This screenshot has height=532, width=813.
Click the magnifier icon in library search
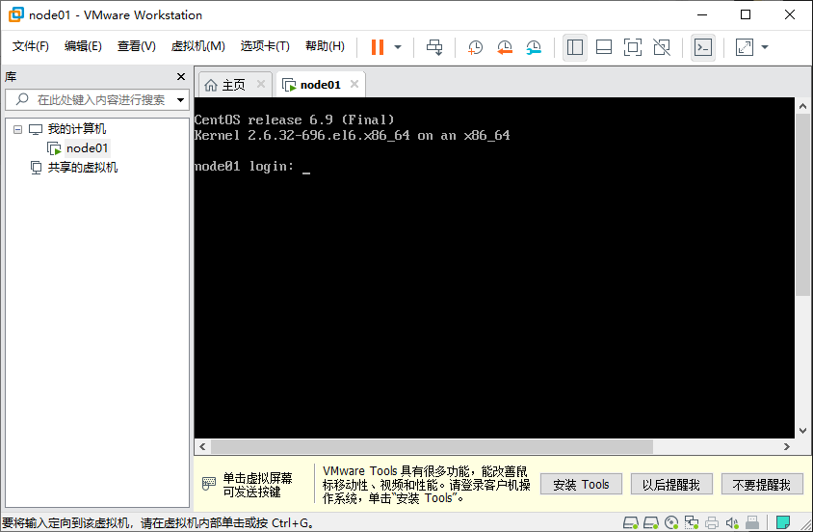coord(22,99)
